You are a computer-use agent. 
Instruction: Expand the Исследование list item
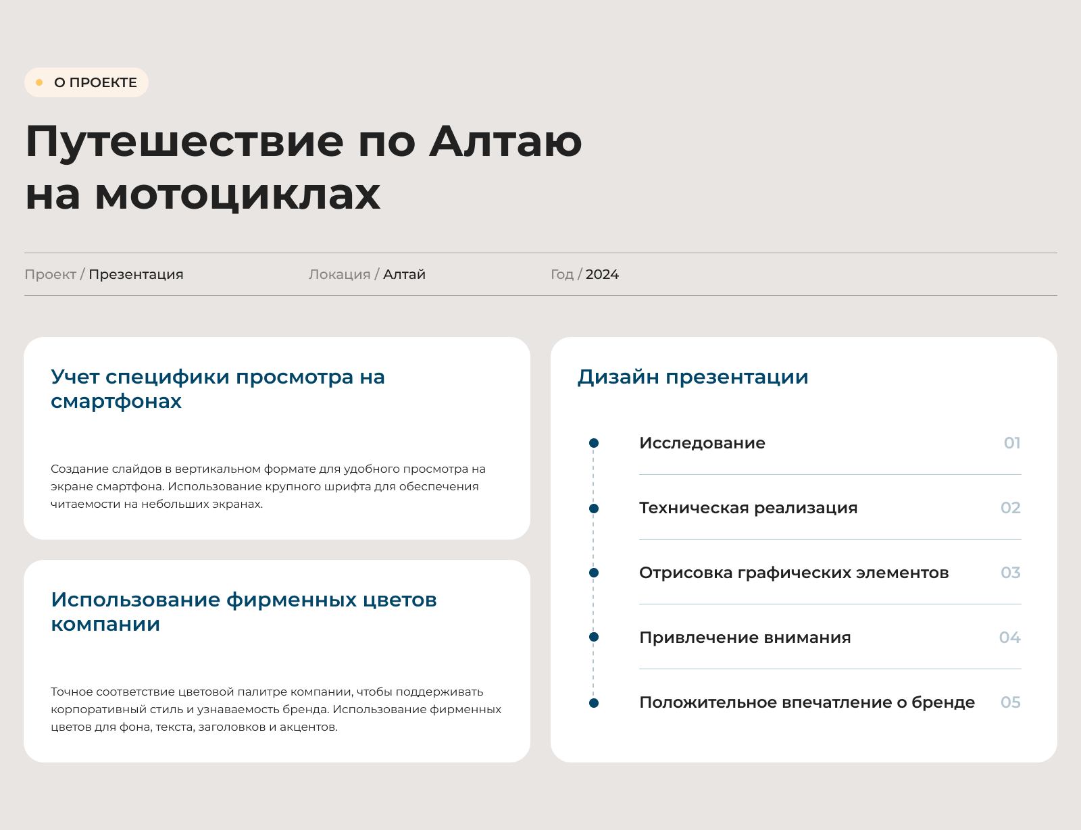(x=703, y=443)
